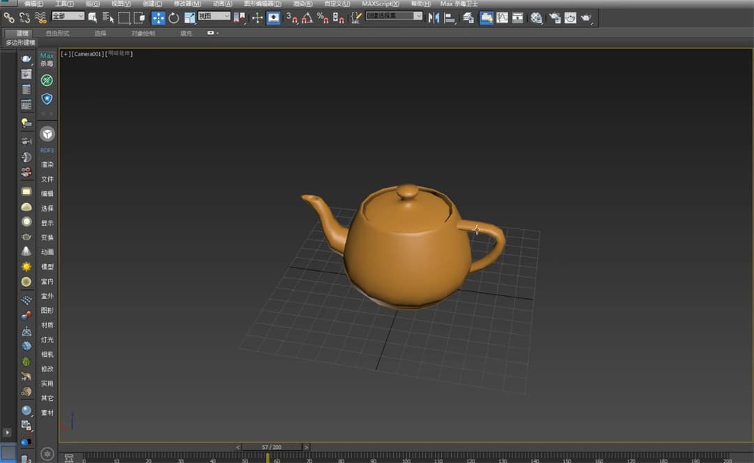Click the time slider showing 57 / 200

pyautogui.click(x=272, y=447)
